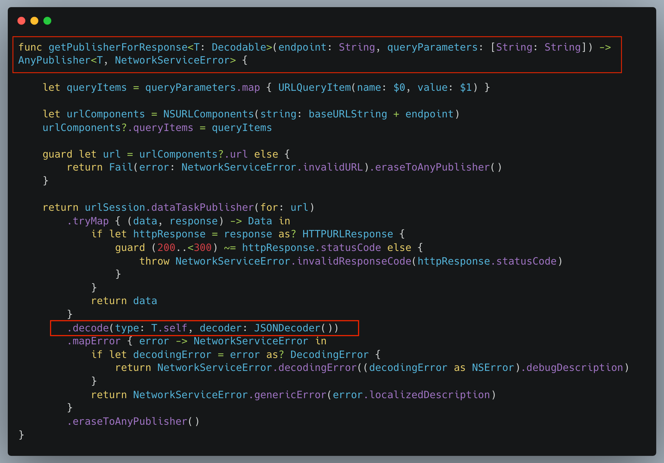Click the yellow minimize window dot
Image resolution: width=664 pixels, height=463 pixels.
(34, 21)
